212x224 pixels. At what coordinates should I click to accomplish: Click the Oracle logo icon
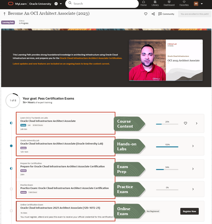pyautogui.click(x=11, y=4)
